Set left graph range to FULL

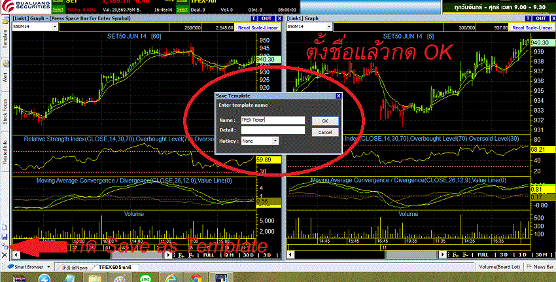click(209, 255)
